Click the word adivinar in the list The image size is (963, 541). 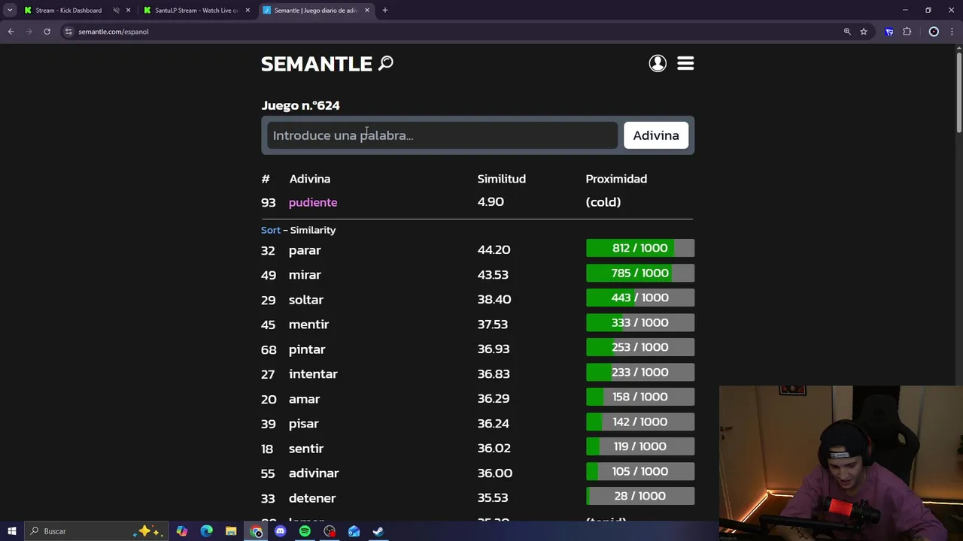314,473
